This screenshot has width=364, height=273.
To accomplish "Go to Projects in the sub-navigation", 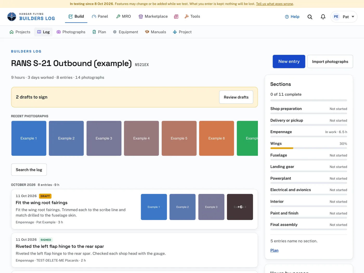I will click(20, 32).
